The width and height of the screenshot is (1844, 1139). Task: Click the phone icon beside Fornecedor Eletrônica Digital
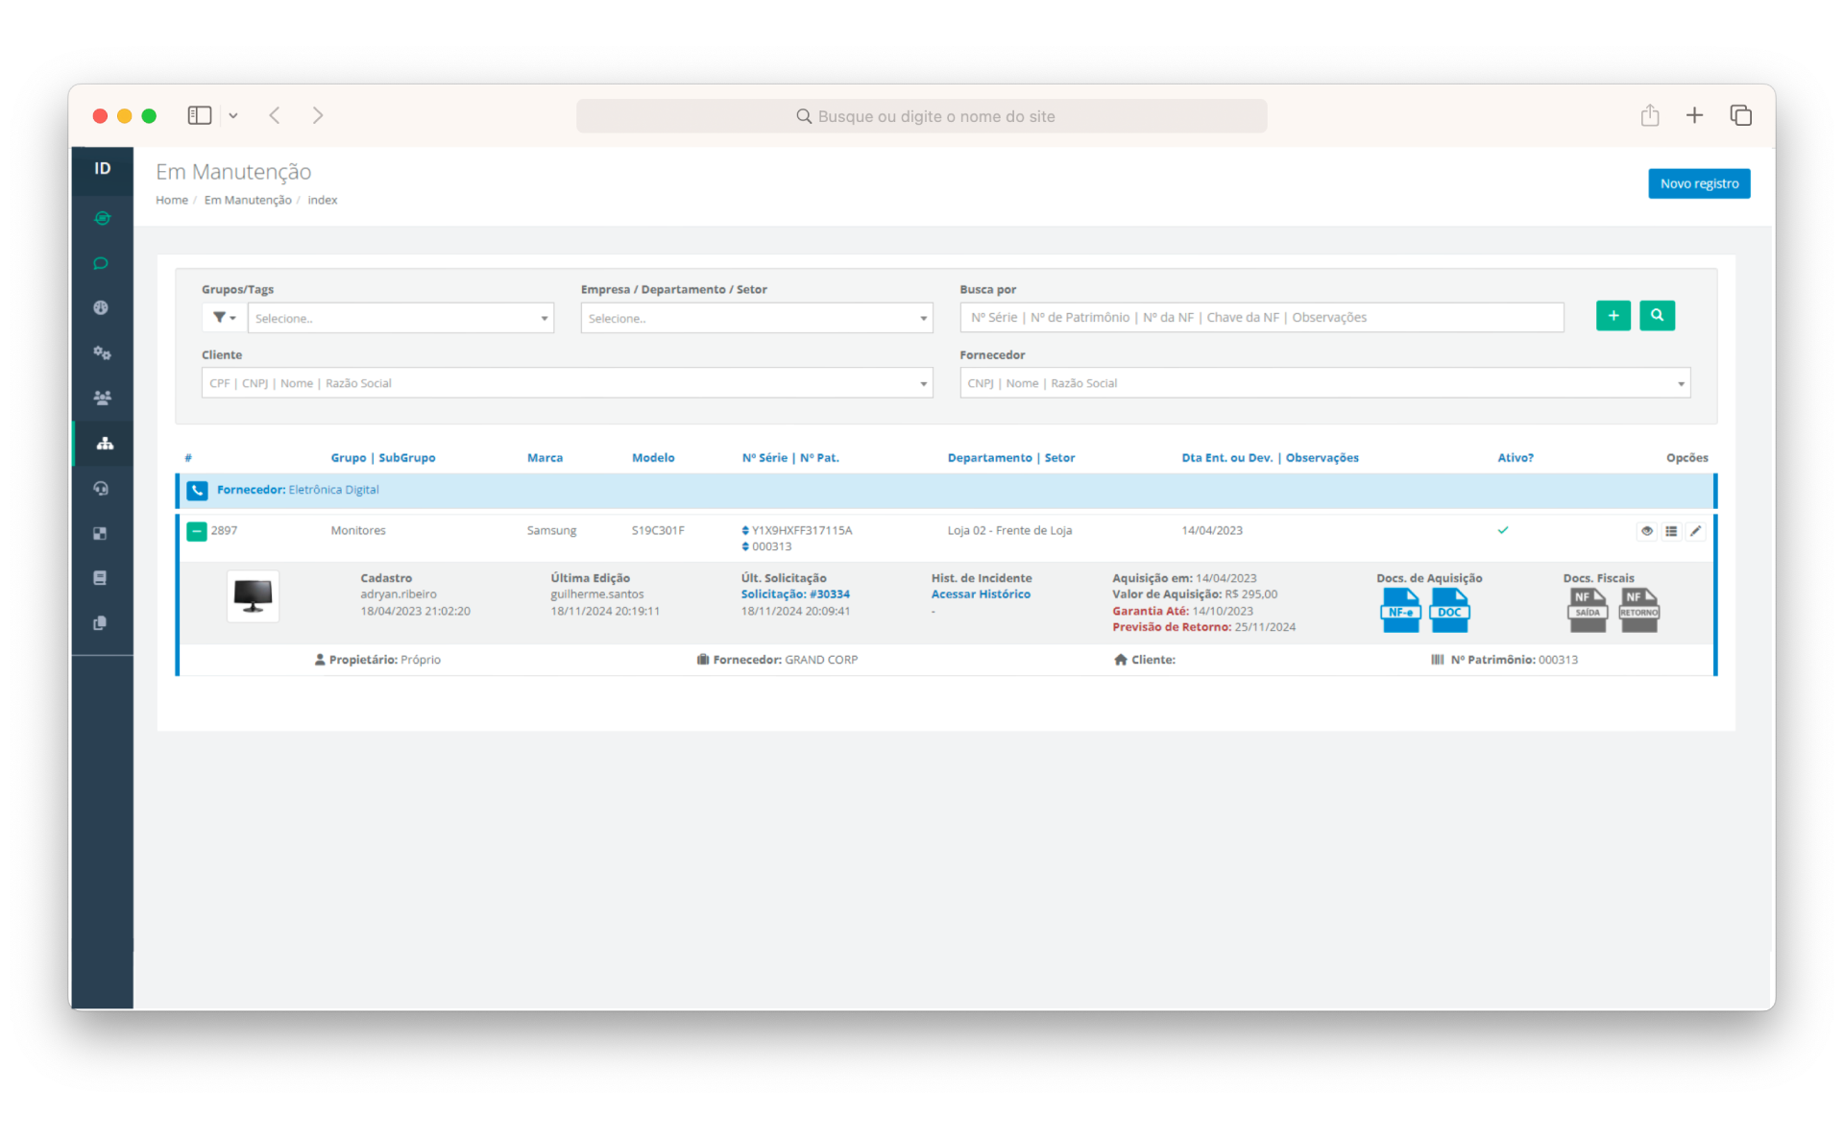coord(197,490)
